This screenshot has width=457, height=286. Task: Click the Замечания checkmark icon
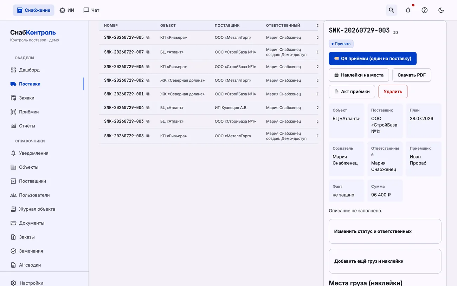(13, 251)
